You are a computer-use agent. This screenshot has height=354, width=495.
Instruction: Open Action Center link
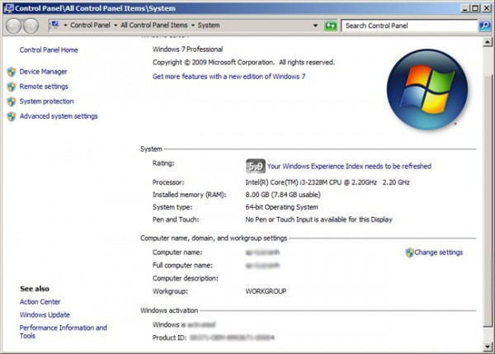(x=40, y=302)
